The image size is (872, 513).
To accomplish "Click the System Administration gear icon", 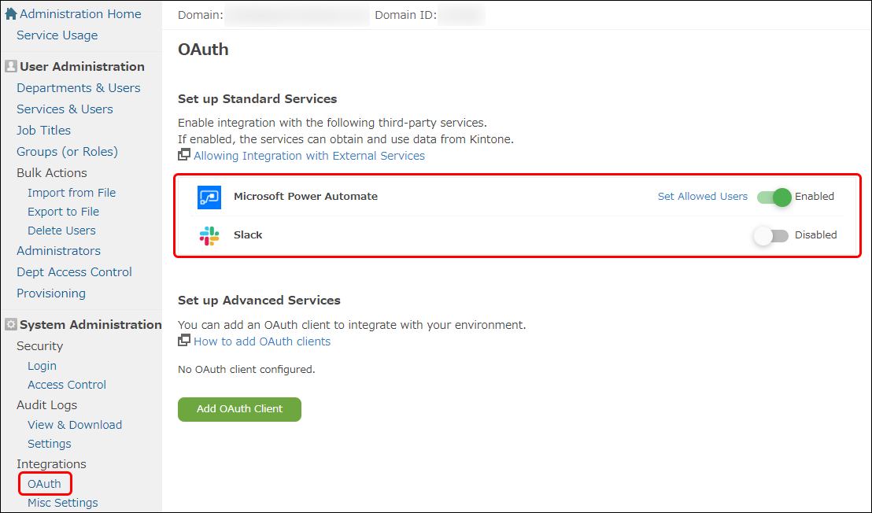I will pyautogui.click(x=10, y=324).
